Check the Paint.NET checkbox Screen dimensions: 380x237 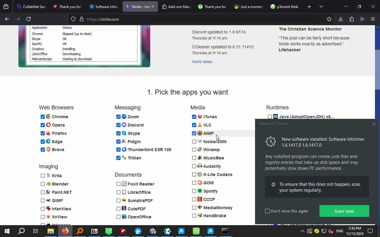(x=43, y=192)
